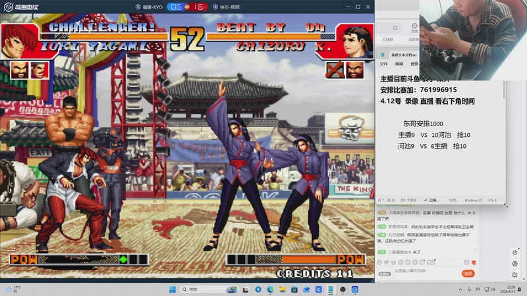Click the orange 发送 send button
Screen dimensions: 527x296
[468, 274]
